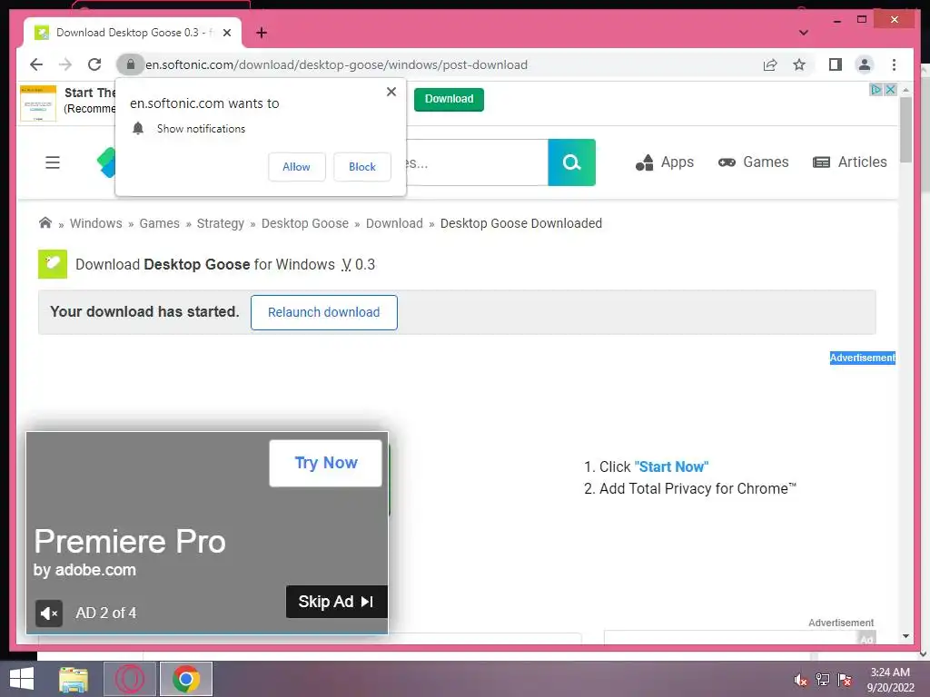Open the Chrome profile menu
Image resolution: width=930 pixels, height=697 pixels.
[865, 64]
